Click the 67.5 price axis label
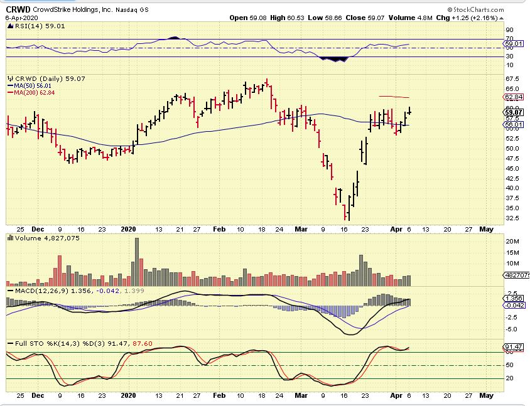Image resolution: width=530 pixels, height=406 pixels. (512, 79)
